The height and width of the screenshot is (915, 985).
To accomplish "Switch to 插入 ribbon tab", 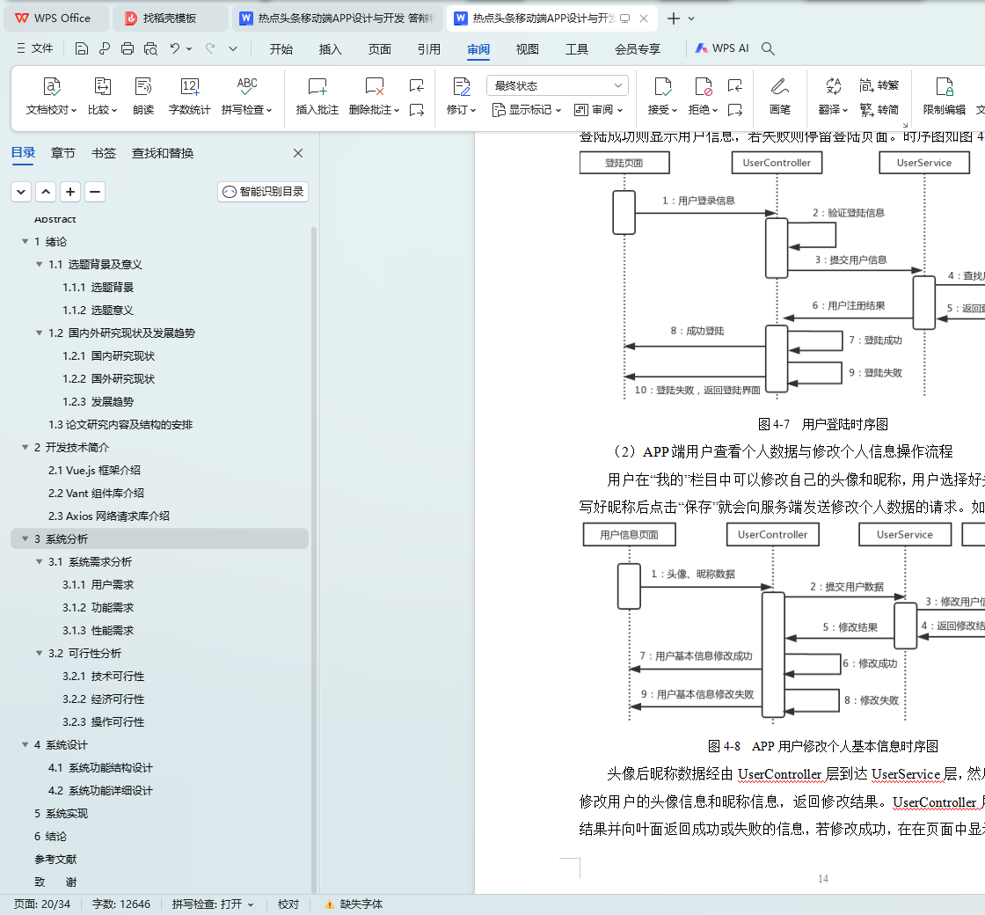I will (x=330, y=49).
